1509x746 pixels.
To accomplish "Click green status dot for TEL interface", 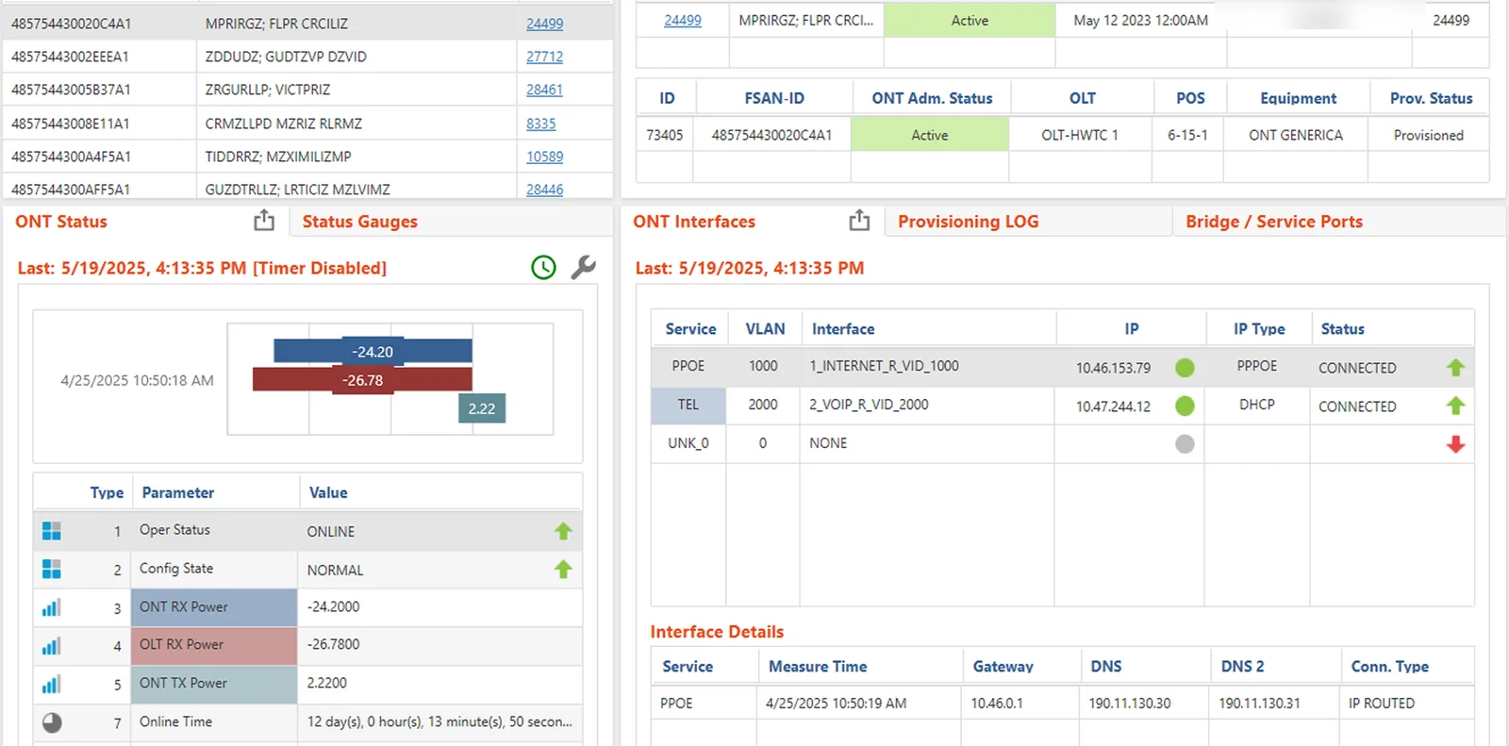I will pos(1185,406).
